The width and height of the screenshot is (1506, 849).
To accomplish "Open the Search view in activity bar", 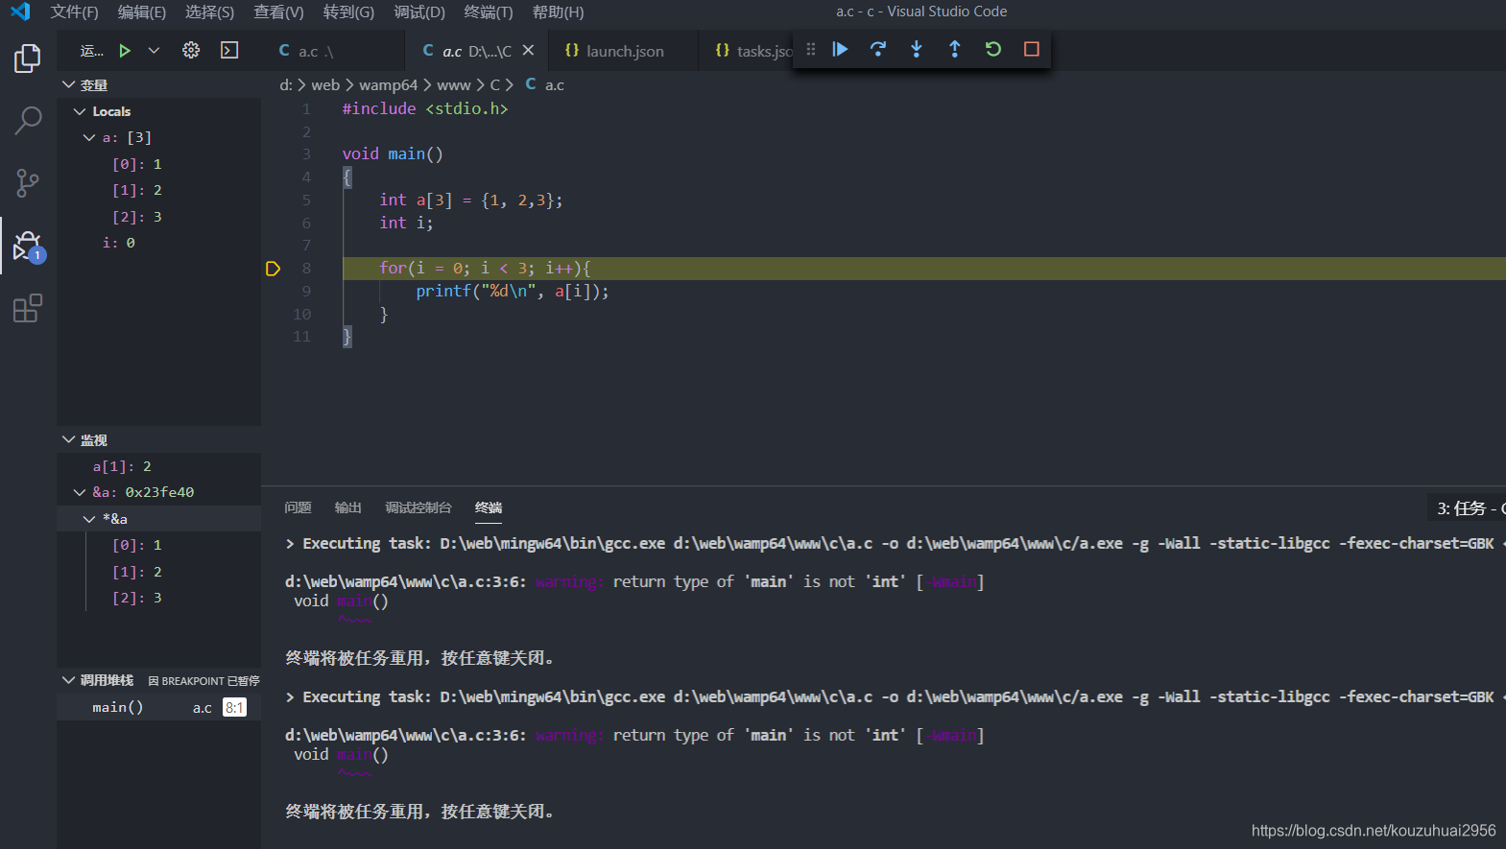I will point(28,121).
